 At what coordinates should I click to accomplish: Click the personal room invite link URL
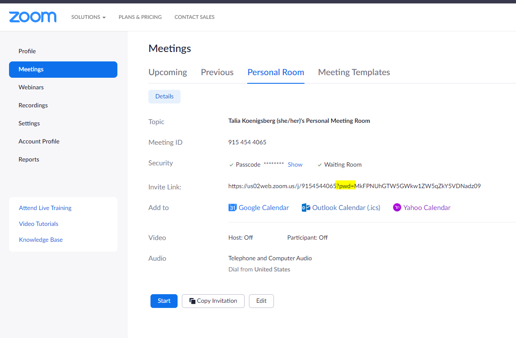click(354, 186)
